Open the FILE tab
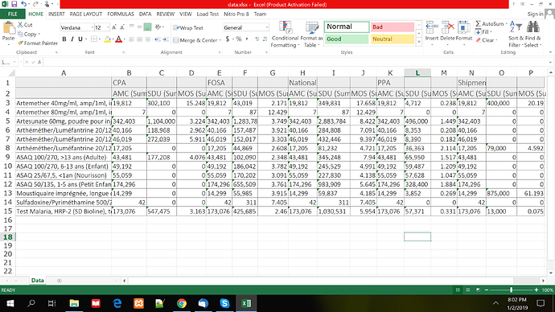555x312 pixels. [12, 14]
